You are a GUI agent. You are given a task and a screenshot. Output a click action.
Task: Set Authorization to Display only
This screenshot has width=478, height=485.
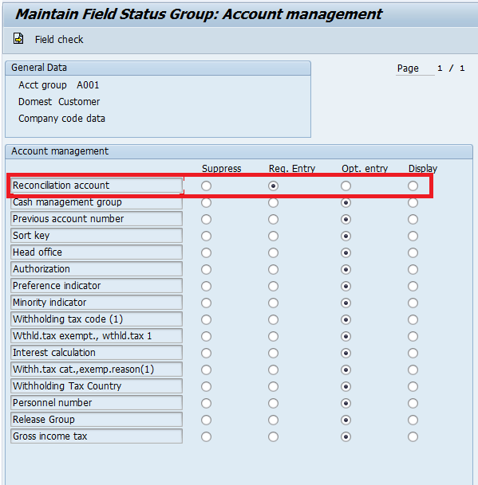413,269
